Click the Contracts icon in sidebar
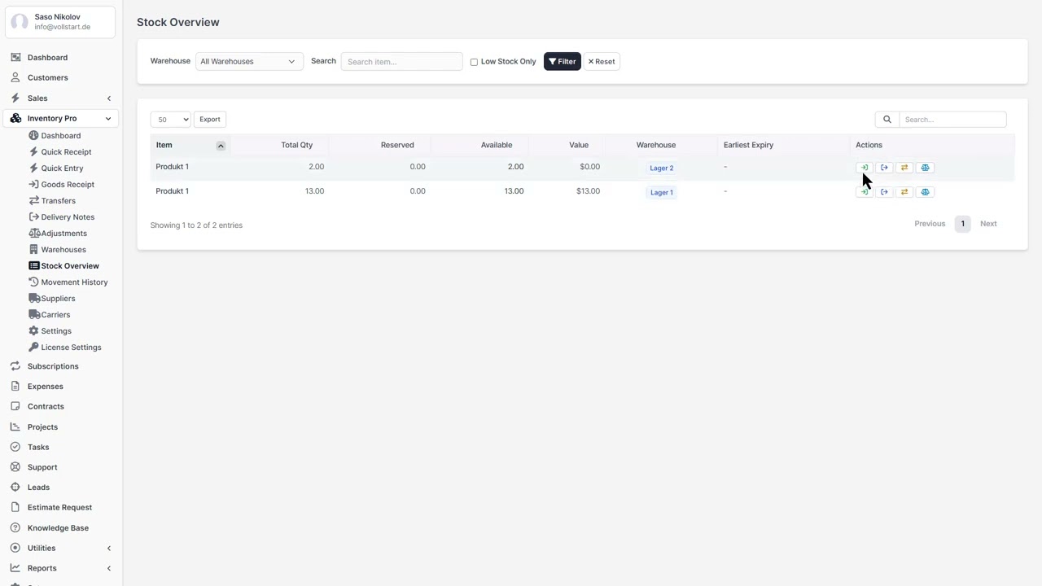The image size is (1042, 586). point(15,406)
